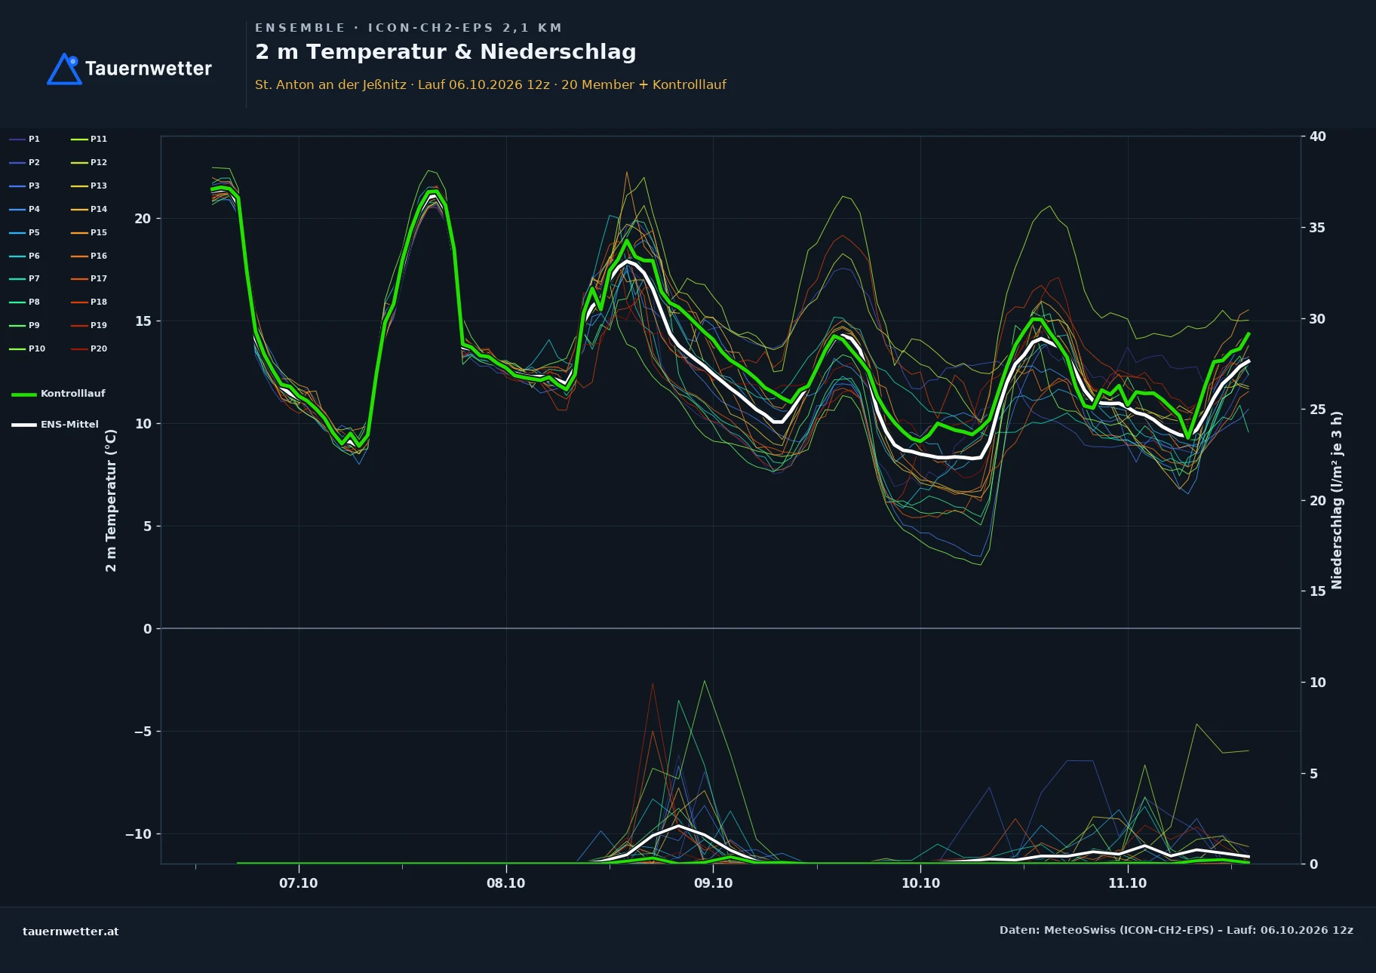
Task: Click the Tauernwetter mountain logo icon
Action: (x=64, y=69)
